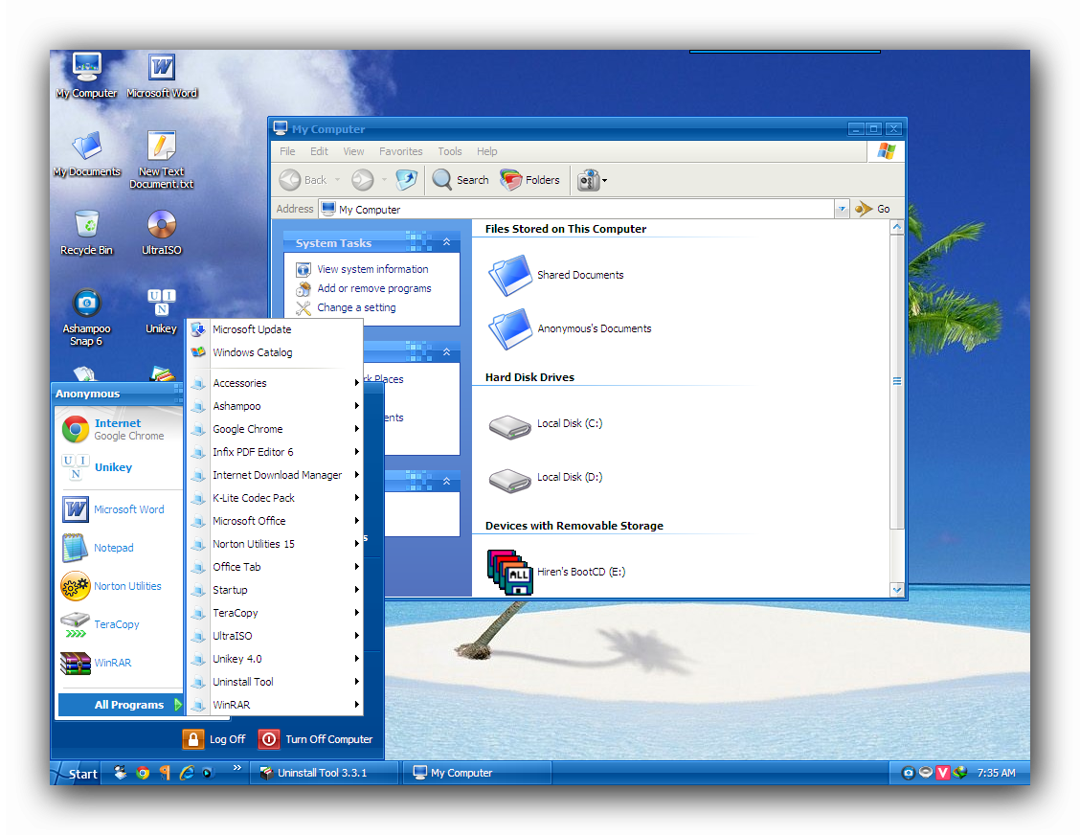Image resolution: width=1080 pixels, height=835 pixels.
Task: Open Notepad from Start menu
Action: click(x=119, y=548)
